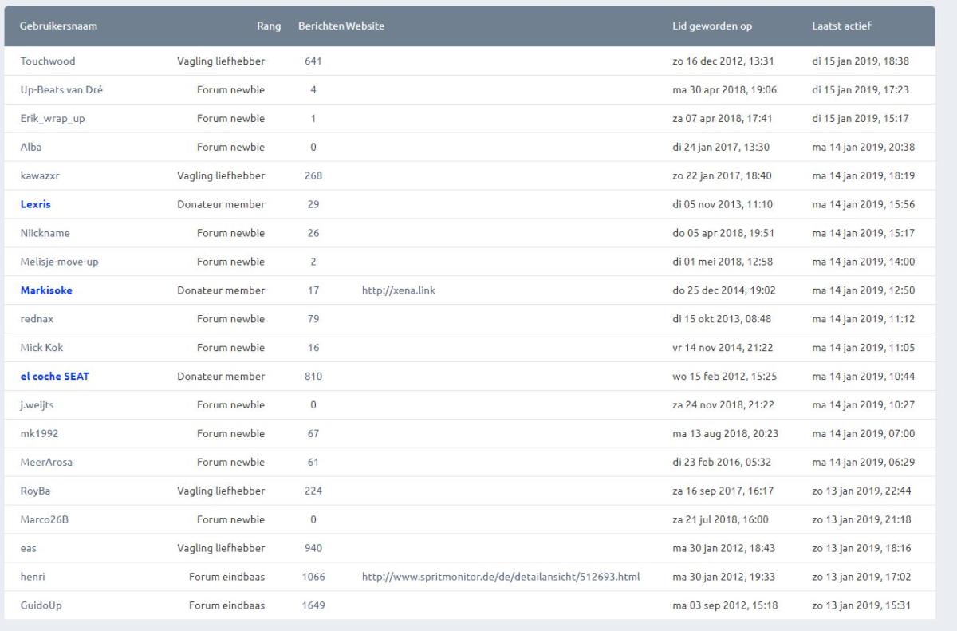Open el coche SEAT profile
The image size is (957, 631).
point(54,377)
